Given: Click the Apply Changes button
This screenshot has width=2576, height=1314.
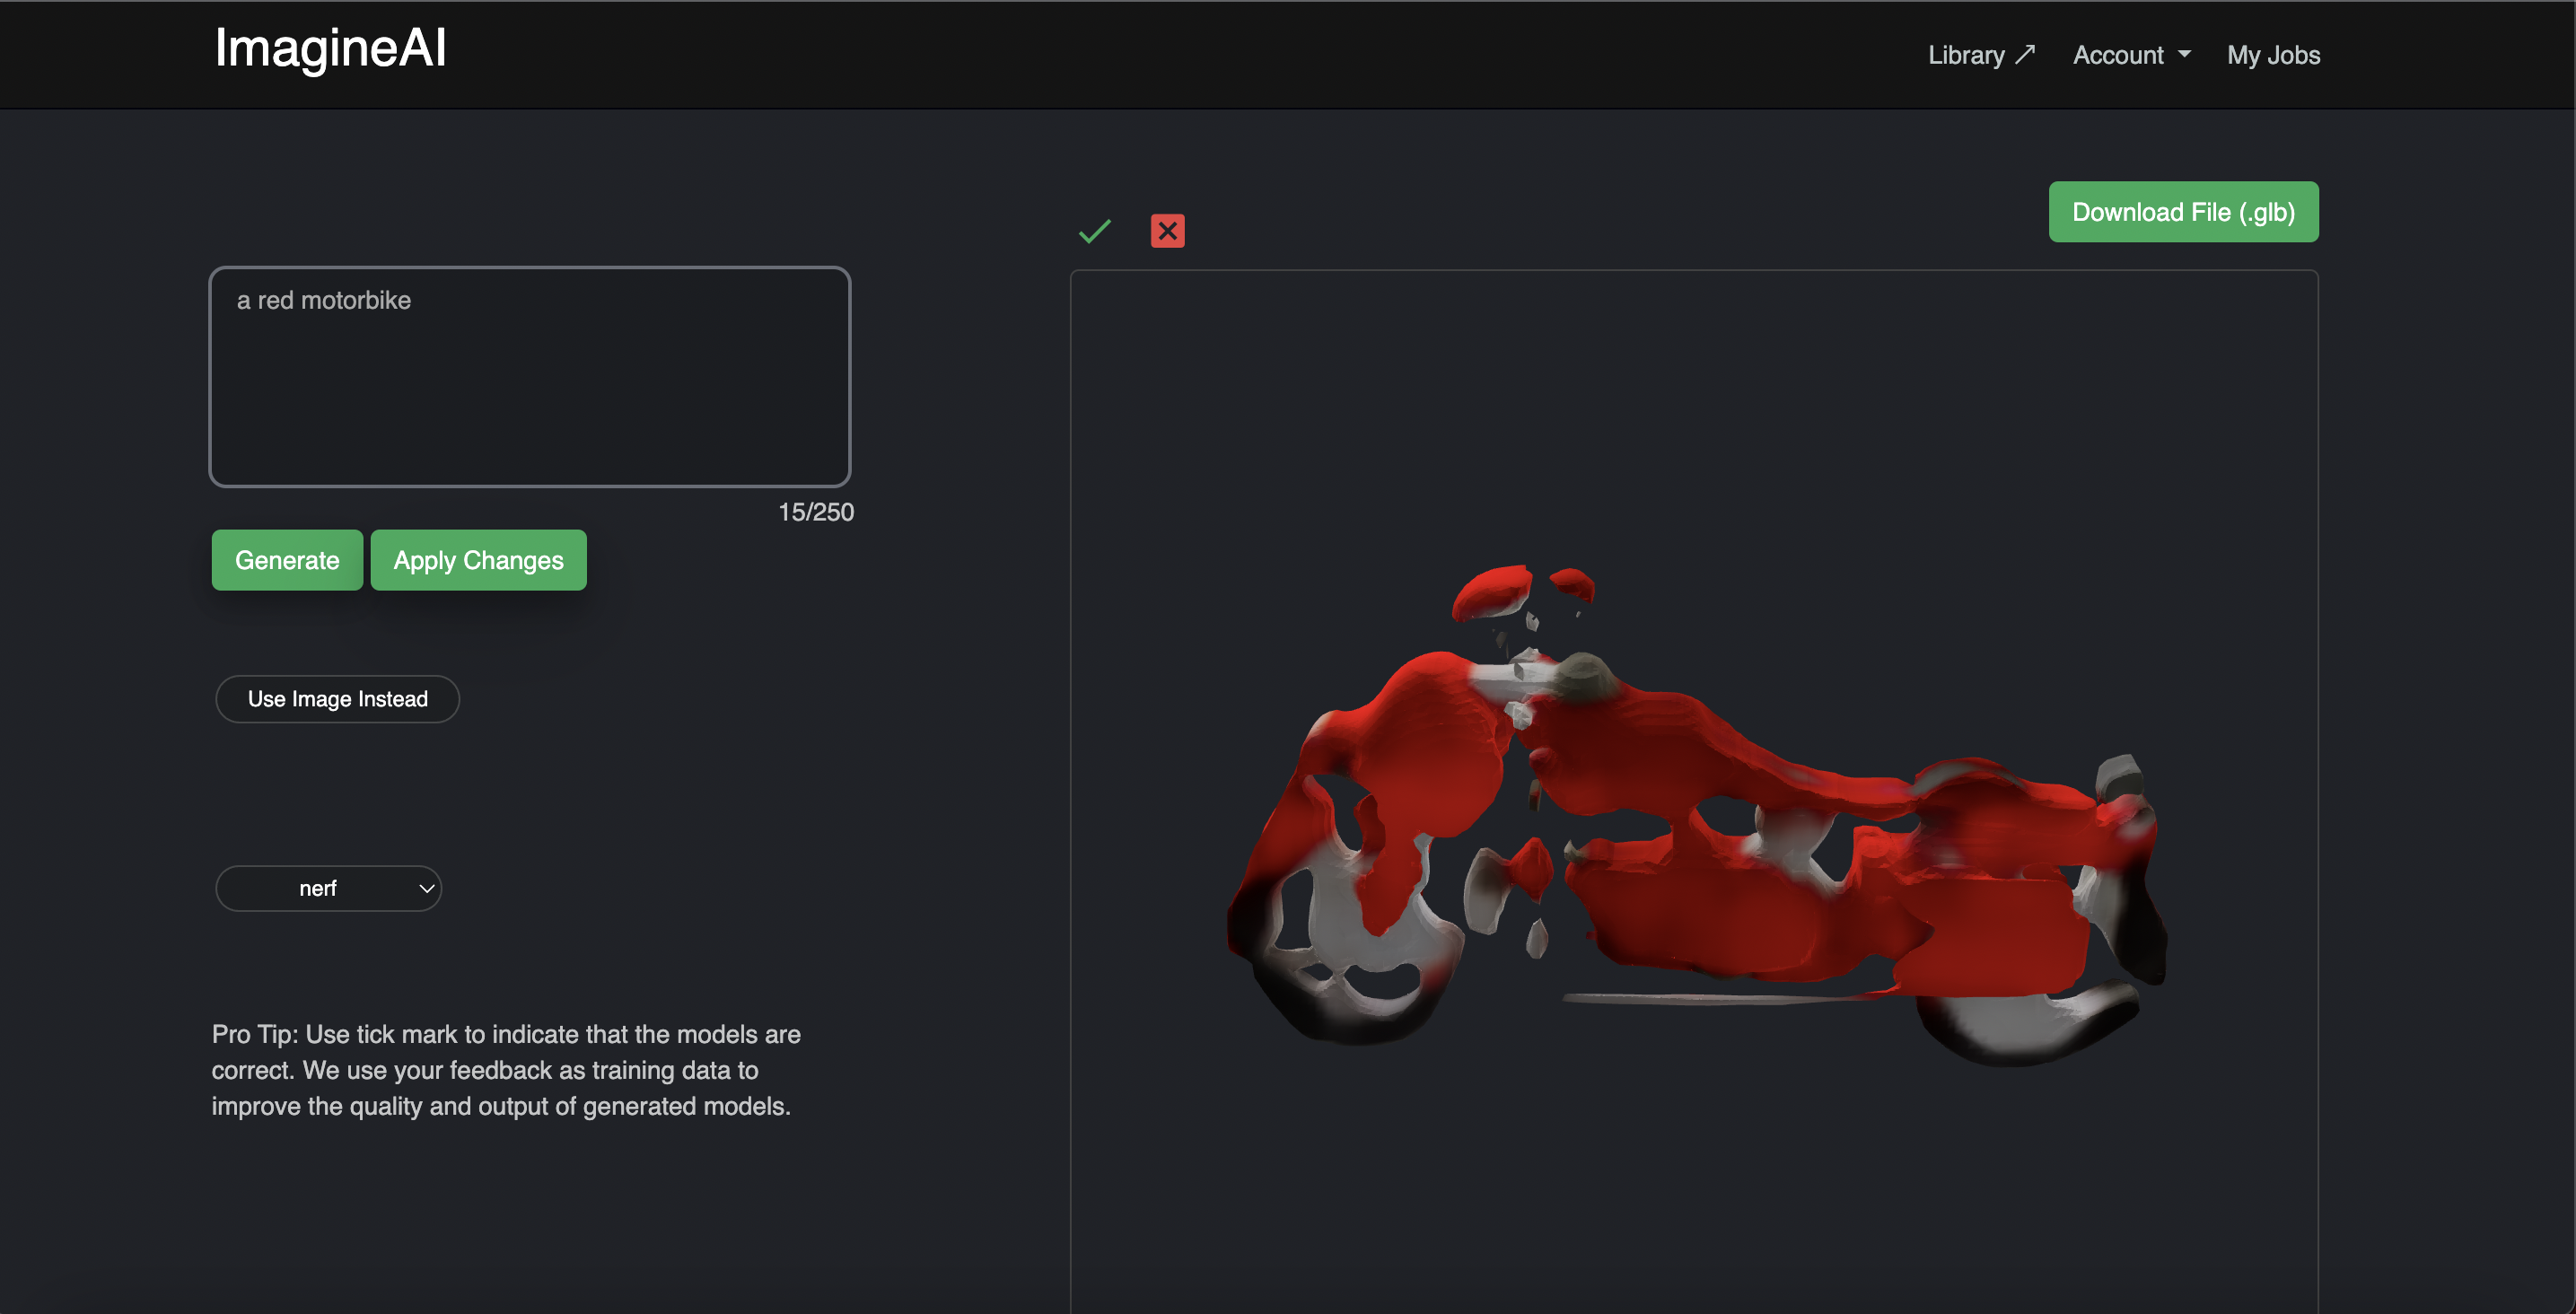Looking at the screenshot, I should point(478,560).
